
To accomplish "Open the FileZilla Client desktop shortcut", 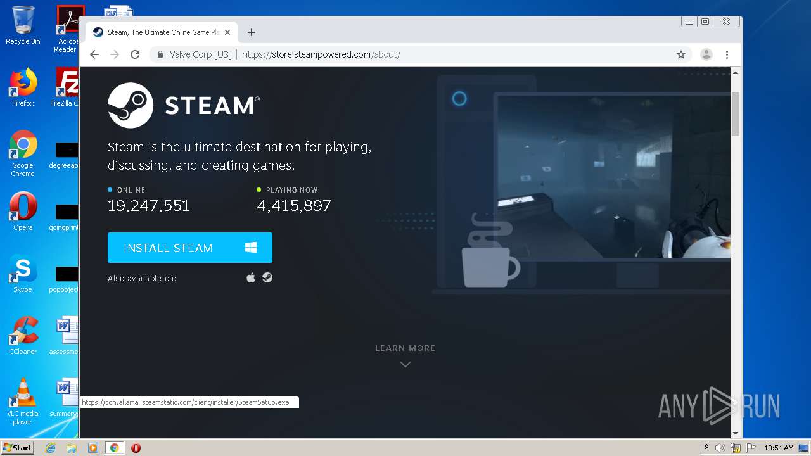I will pos(66,87).
